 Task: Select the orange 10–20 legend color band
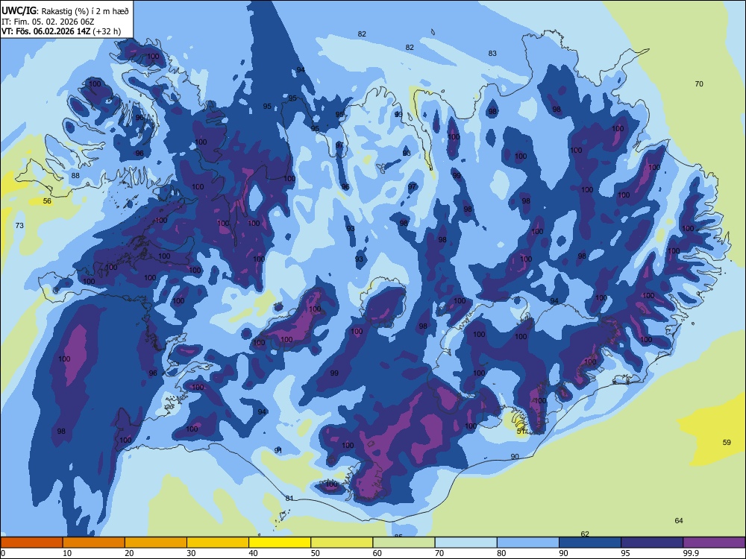(x=94, y=543)
